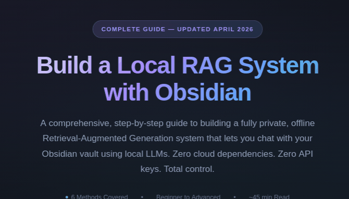Click the word Build in the headline
This screenshot has width=349, height=199.
point(64,65)
